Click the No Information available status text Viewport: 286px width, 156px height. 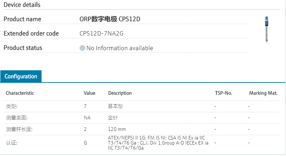[x=120, y=48]
